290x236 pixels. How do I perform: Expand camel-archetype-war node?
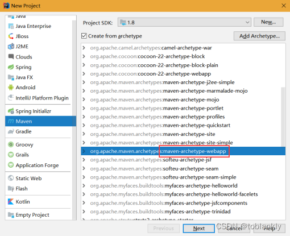tap(84, 48)
